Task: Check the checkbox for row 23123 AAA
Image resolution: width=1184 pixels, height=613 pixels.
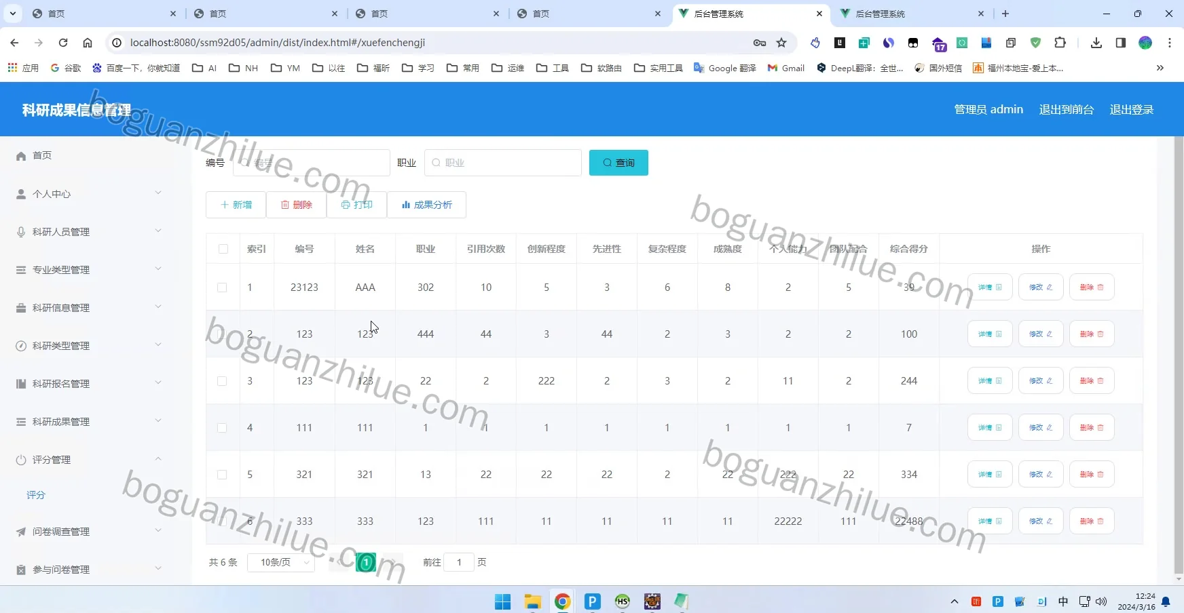Action: coord(222,288)
